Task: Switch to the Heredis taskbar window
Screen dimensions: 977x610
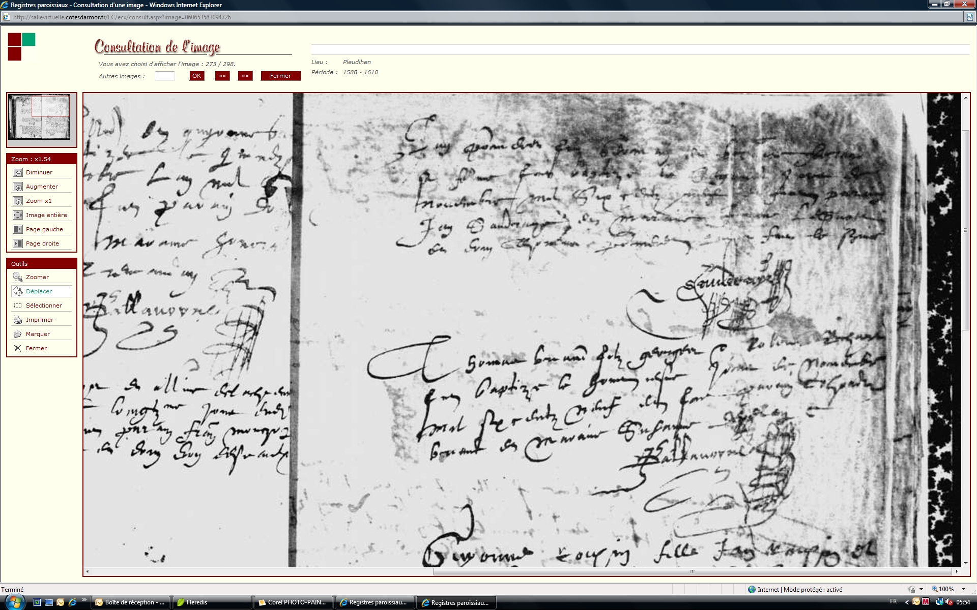Action: click(x=212, y=602)
